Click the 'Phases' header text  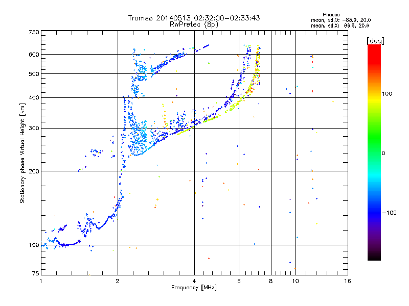[x=331, y=15]
